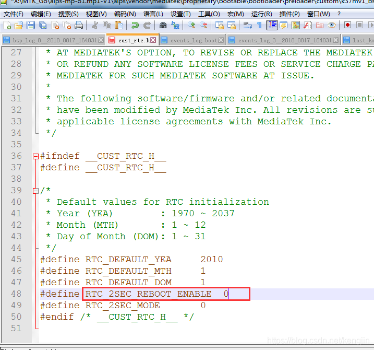Close all documents with the Close All icon

[67, 25]
